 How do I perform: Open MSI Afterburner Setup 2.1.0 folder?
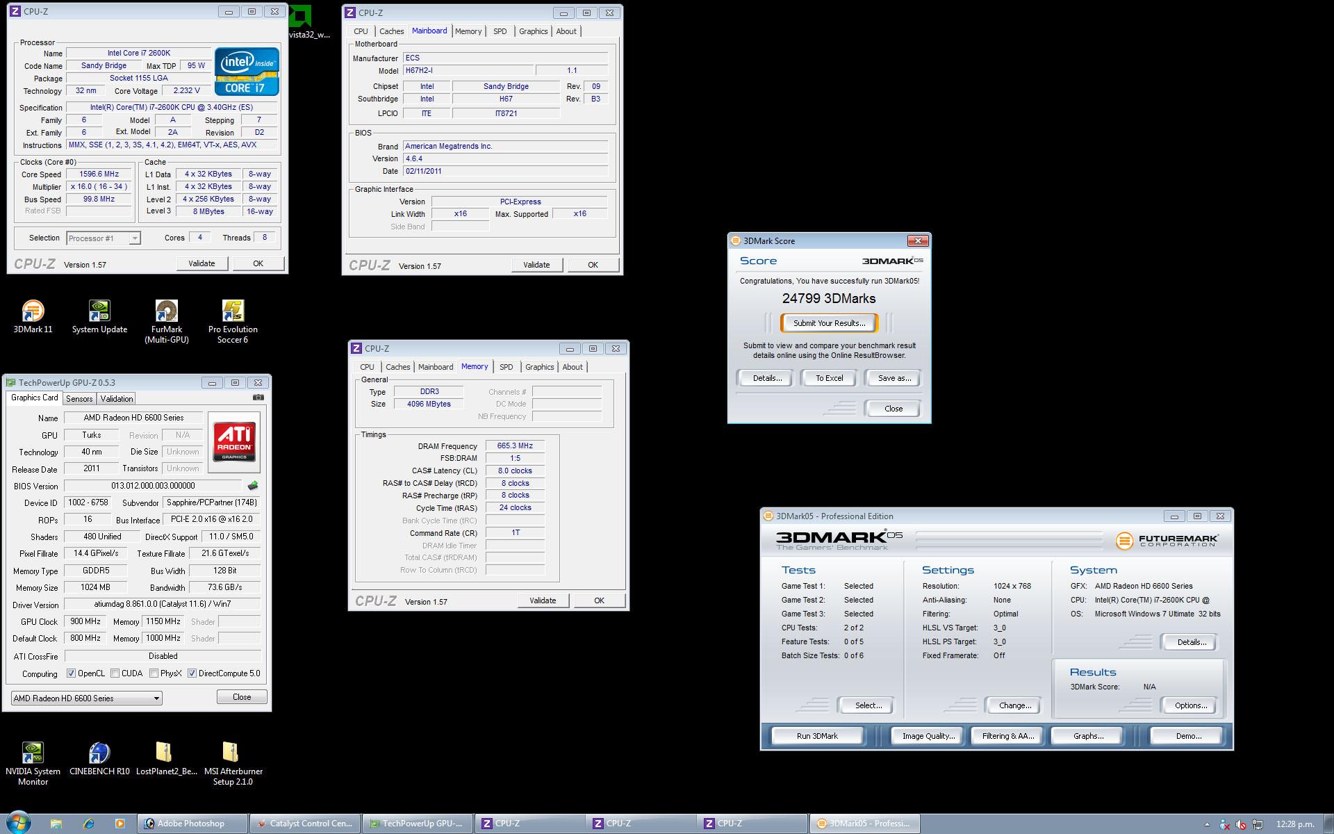click(x=233, y=763)
